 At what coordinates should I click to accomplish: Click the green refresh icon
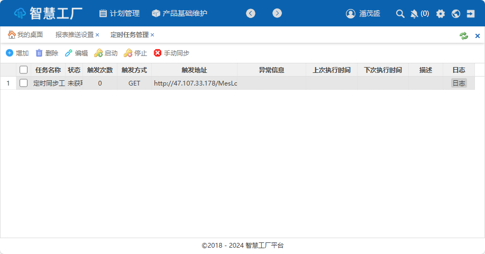[x=463, y=35]
